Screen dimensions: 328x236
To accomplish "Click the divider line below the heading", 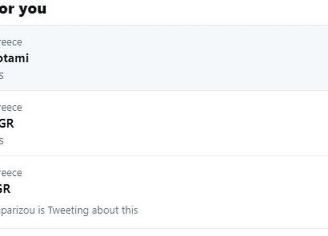I will pos(164,25).
